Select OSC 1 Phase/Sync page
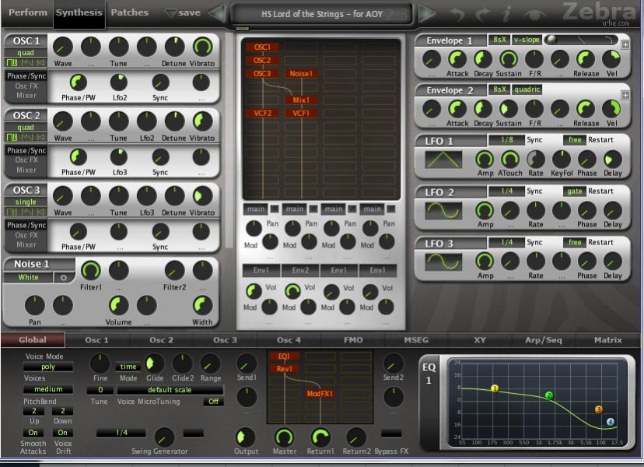Viewport: 644px width, 467px height. click(26, 76)
